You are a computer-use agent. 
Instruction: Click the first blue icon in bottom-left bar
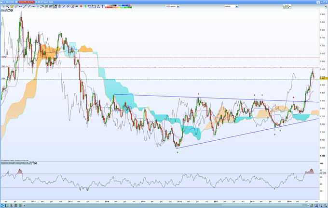click(x=2, y=206)
